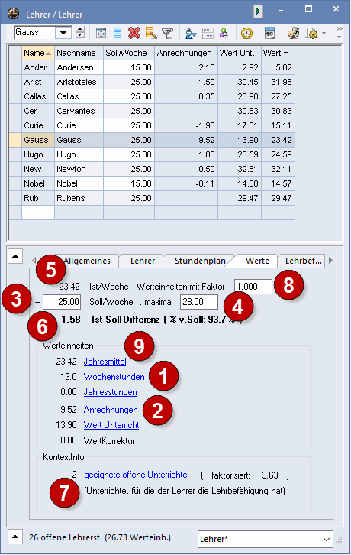Click the green play arrow in title bar
The width and height of the screenshot is (351, 555).
click(x=258, y=11)
